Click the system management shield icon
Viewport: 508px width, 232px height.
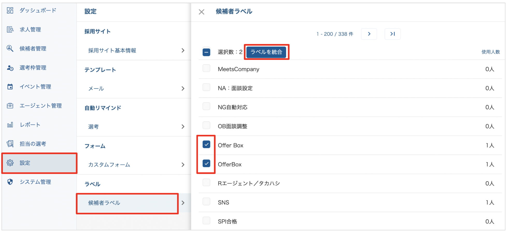[x=10, y=182]
